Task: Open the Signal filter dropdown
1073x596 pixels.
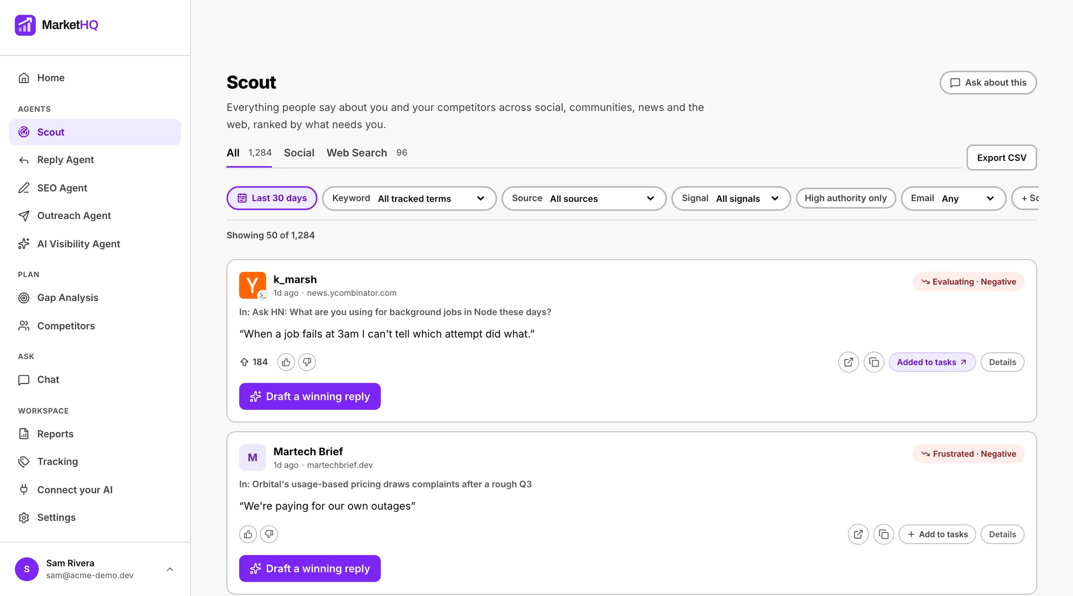Action: (731, 198)
